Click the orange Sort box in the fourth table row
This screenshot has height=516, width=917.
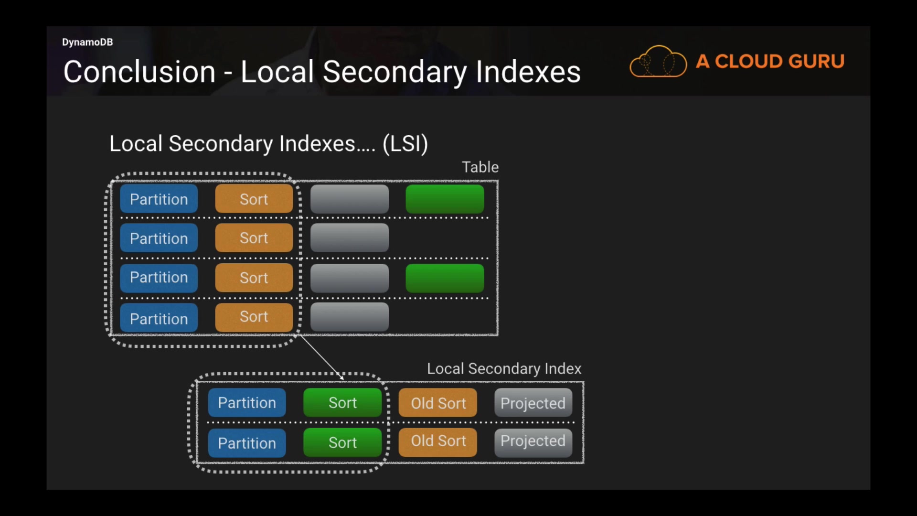pyautogui.click(x=254, y=317)
